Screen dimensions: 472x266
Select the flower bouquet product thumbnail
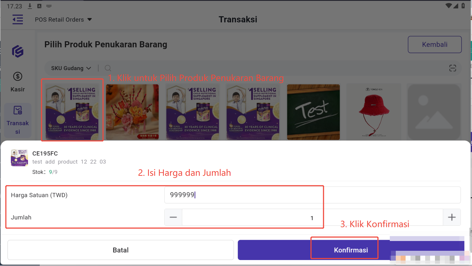[x=132, y=112]
